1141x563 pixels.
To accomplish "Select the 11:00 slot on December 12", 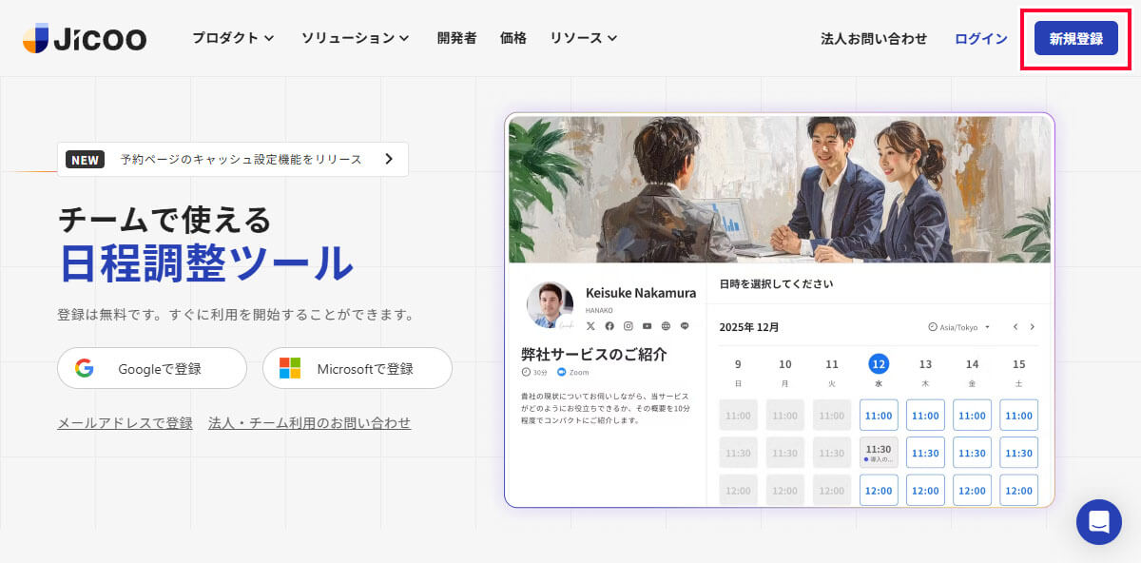I will [878, 415].
